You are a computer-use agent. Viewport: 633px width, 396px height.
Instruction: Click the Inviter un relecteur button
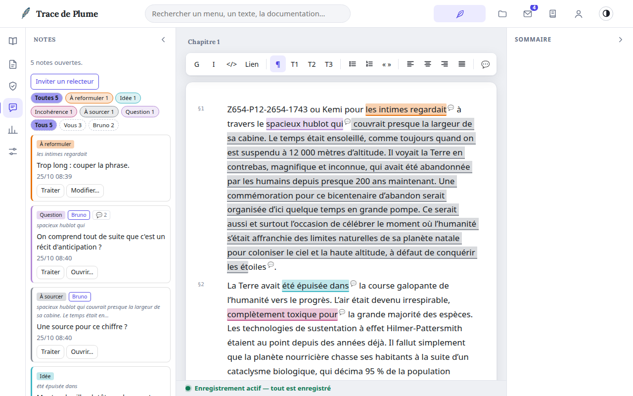pyautogui.click(x=65, y=82)
